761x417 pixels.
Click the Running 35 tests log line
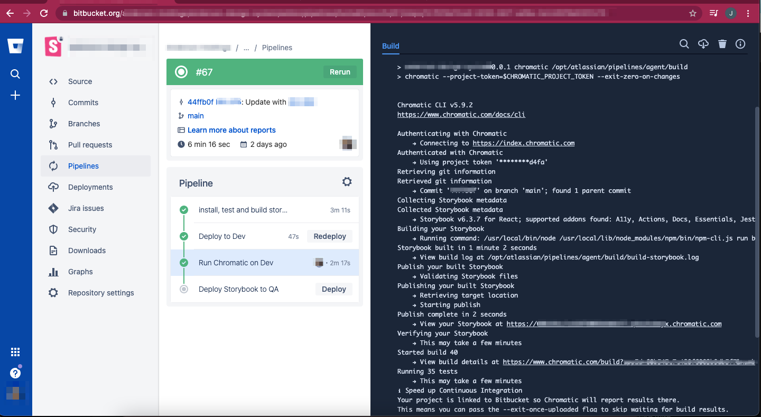click(x=428, y=372)
